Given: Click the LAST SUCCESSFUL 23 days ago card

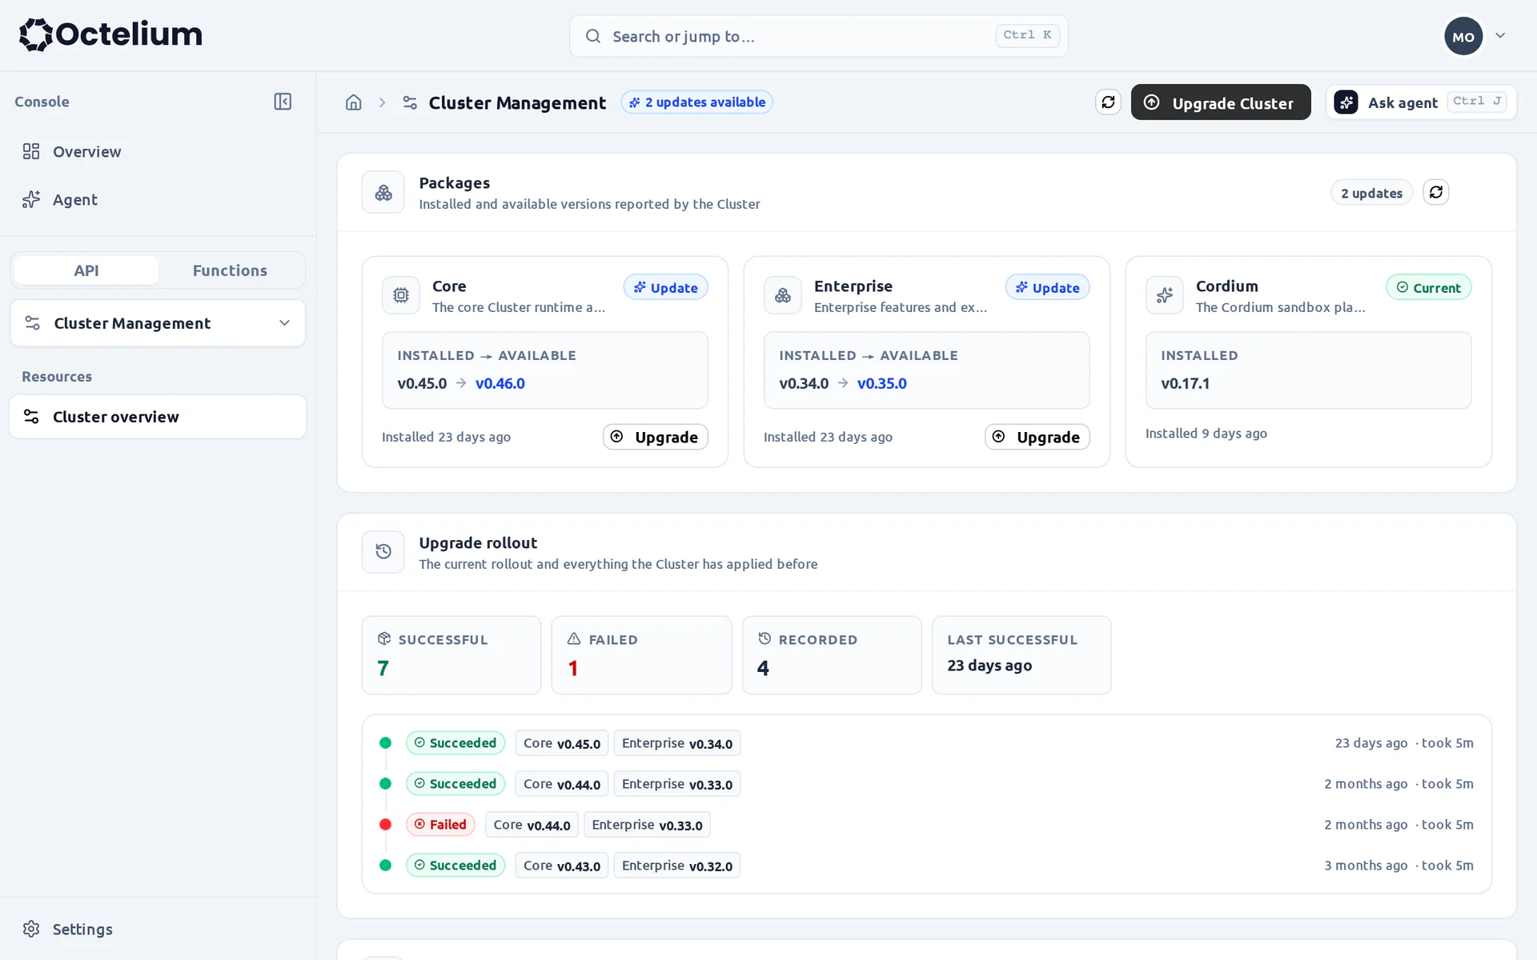Looking at the screenshot, I should 1021,655.
